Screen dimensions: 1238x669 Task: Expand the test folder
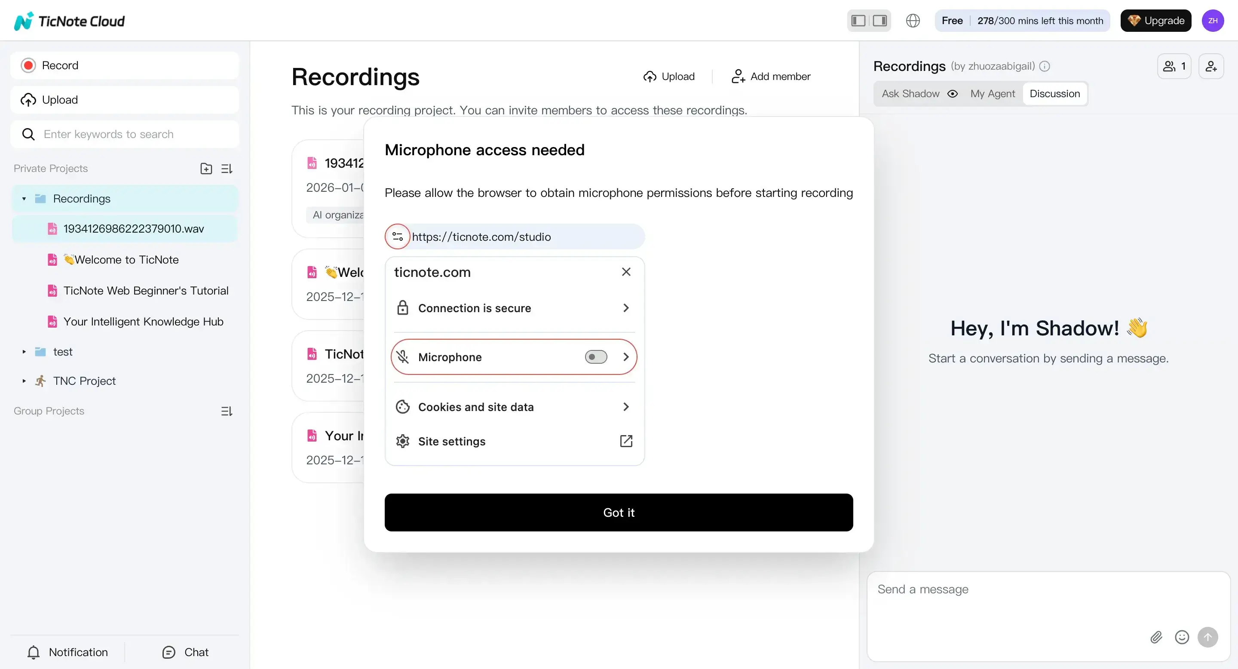24,351
